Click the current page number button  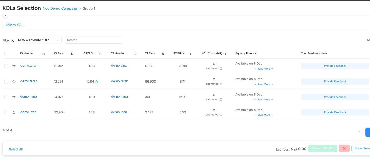point(368,132)
